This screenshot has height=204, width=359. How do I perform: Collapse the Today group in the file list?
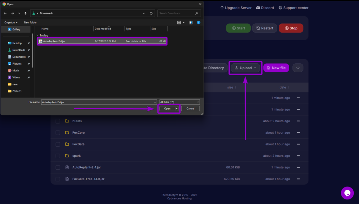(37, 35)
